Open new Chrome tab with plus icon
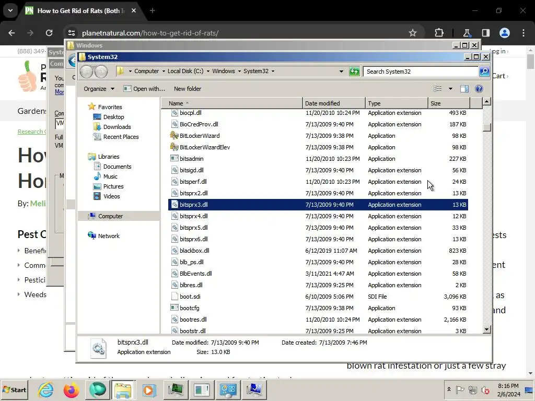 click(x=153, y=10)
